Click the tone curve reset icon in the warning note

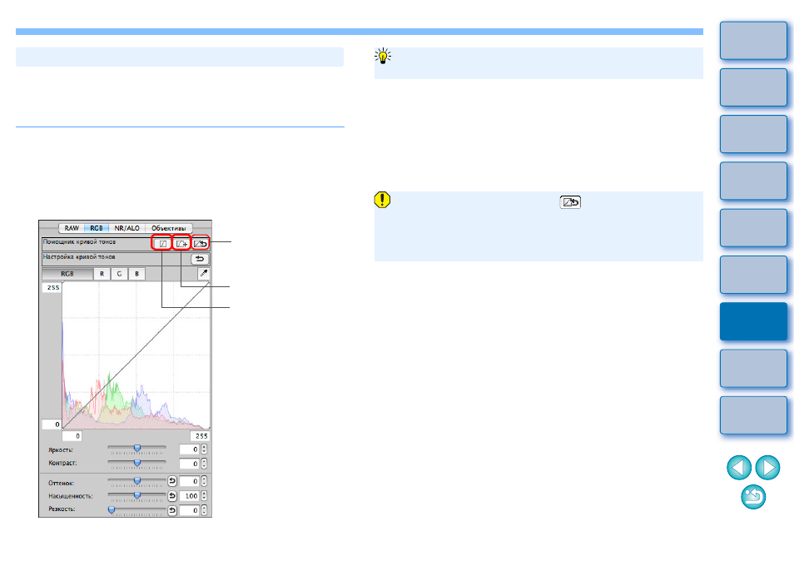(570, 202)
